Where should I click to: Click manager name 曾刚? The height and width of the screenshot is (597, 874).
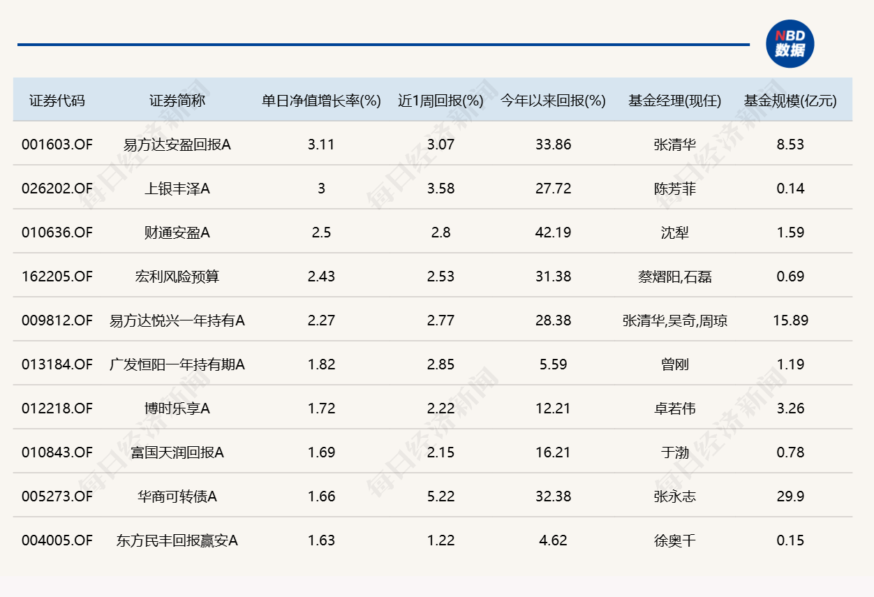coord(675,364)
